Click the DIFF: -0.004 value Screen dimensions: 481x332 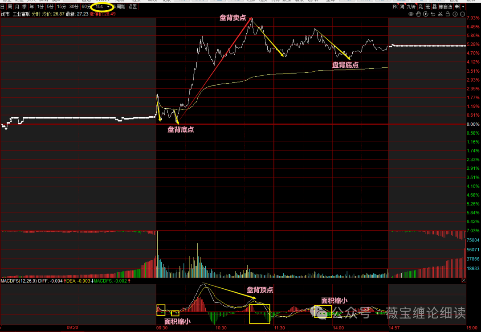[x=50, y=281]
